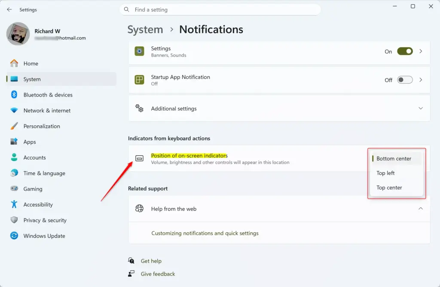The image size is (440, 287).
Task: Click the Privacy shield icon
Action: (x=14, y=220)
